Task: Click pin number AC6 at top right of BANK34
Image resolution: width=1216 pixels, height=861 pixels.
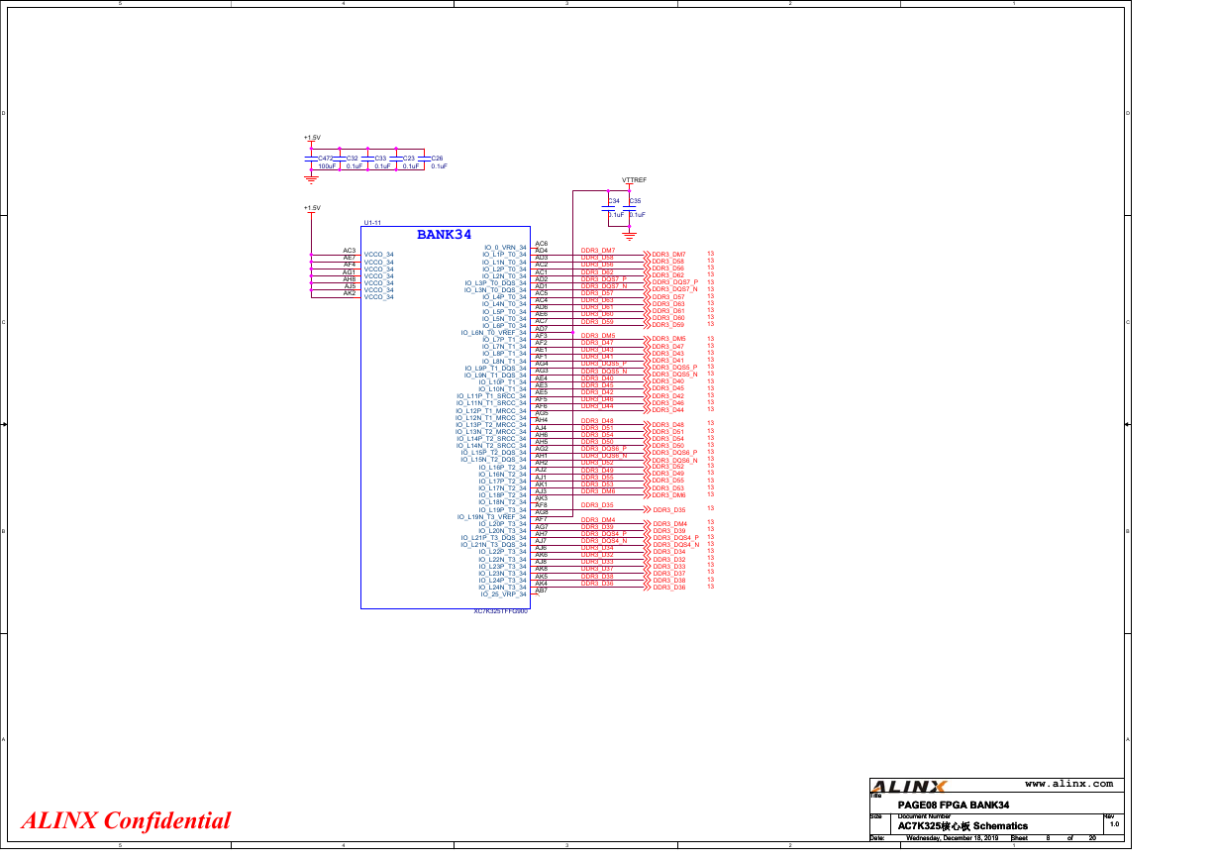Action: pos(541,244)
